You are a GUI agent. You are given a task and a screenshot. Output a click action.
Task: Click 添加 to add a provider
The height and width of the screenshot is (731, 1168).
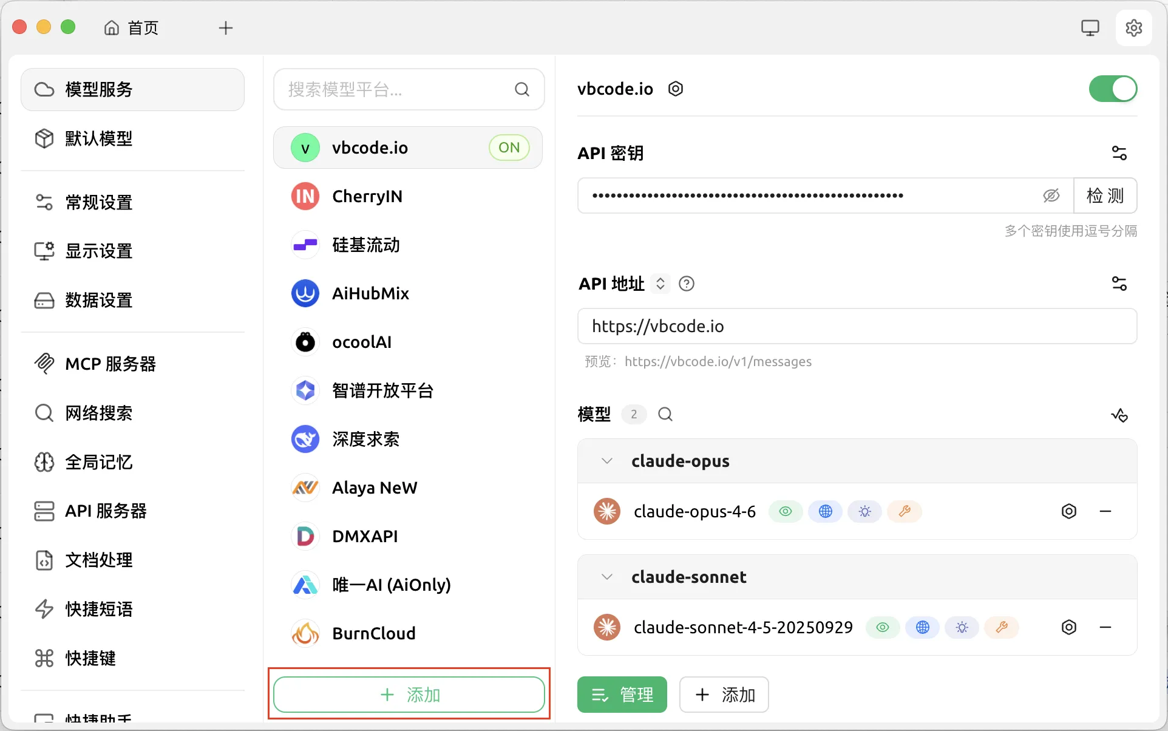409,694
